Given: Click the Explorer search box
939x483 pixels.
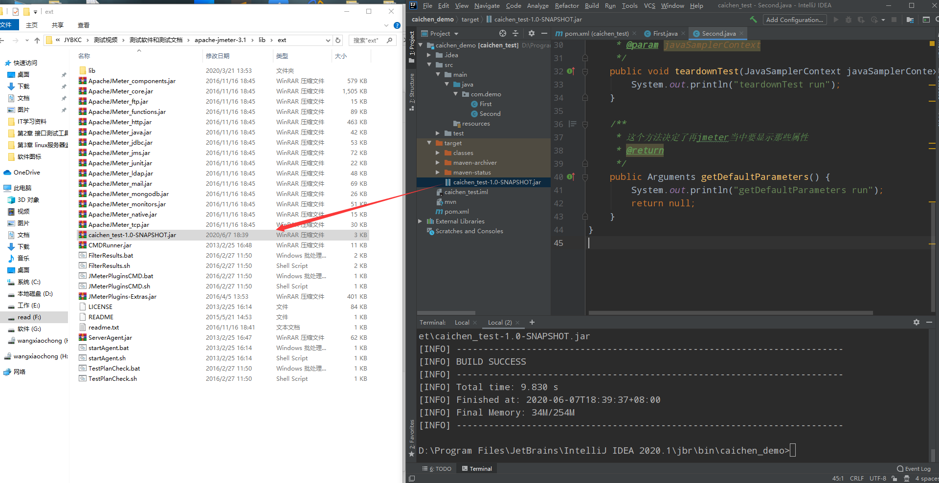Looking at the screenshot, I should 372,40.
